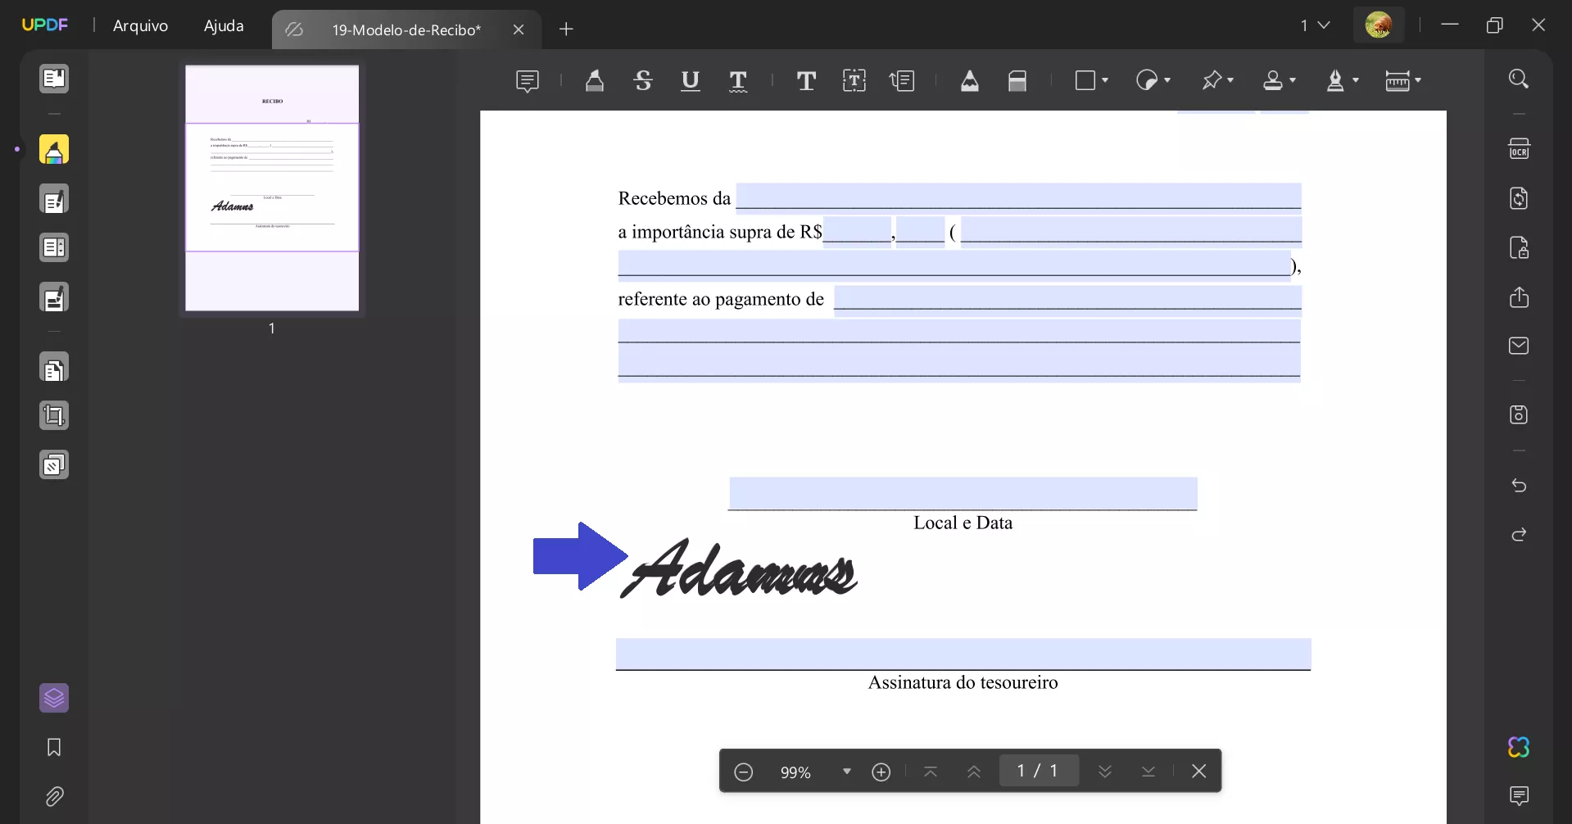Open Convert PDF export icon
This screenshot has width=1572, height=824.
tap(1519, 198)
